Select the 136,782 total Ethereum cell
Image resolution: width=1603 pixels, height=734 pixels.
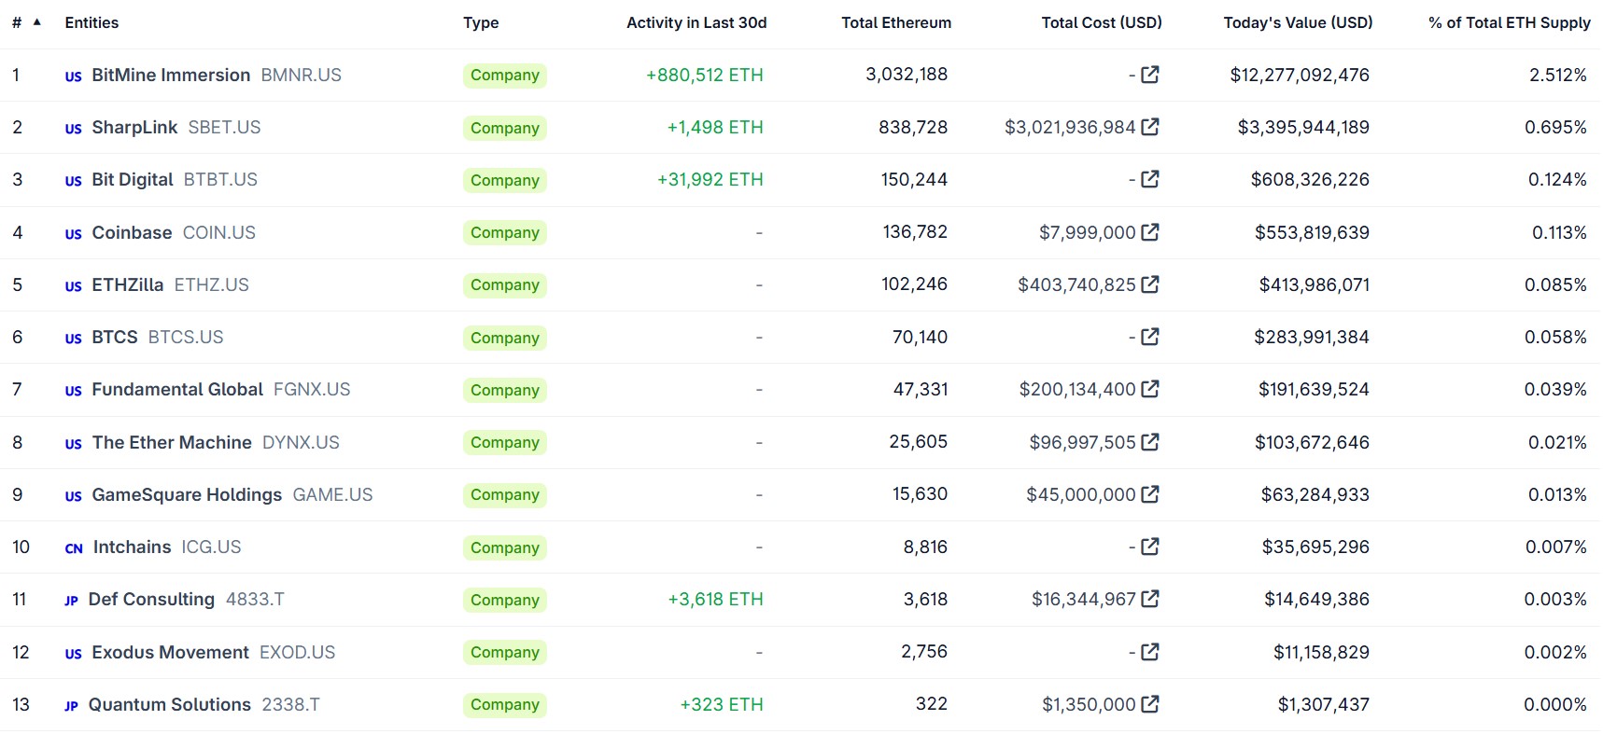(x=915, y=231)
